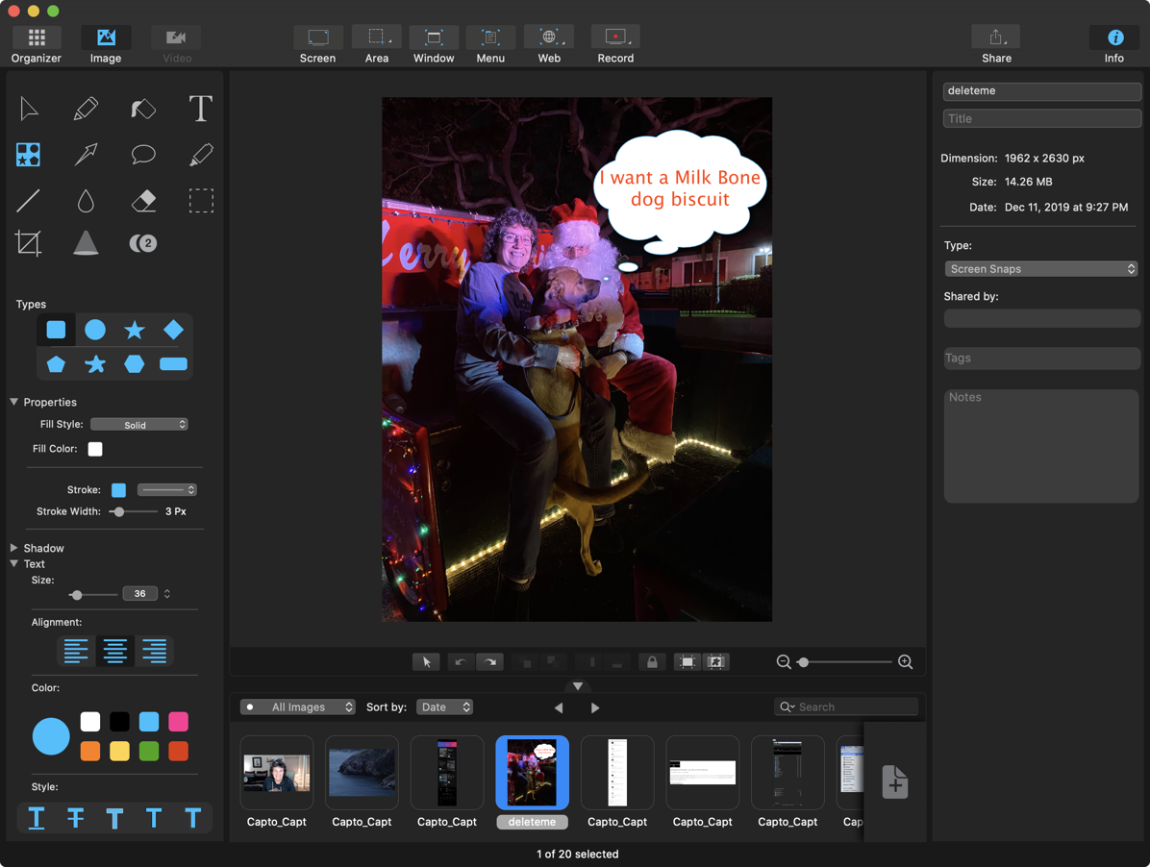Select the Pencil drawing tool
The height and width of the screenshot is (867, 1150).
click(x=86, y=109)
